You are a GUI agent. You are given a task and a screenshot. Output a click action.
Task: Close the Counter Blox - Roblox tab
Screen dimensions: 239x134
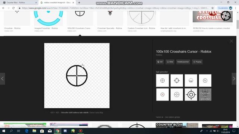coord(36,3)
